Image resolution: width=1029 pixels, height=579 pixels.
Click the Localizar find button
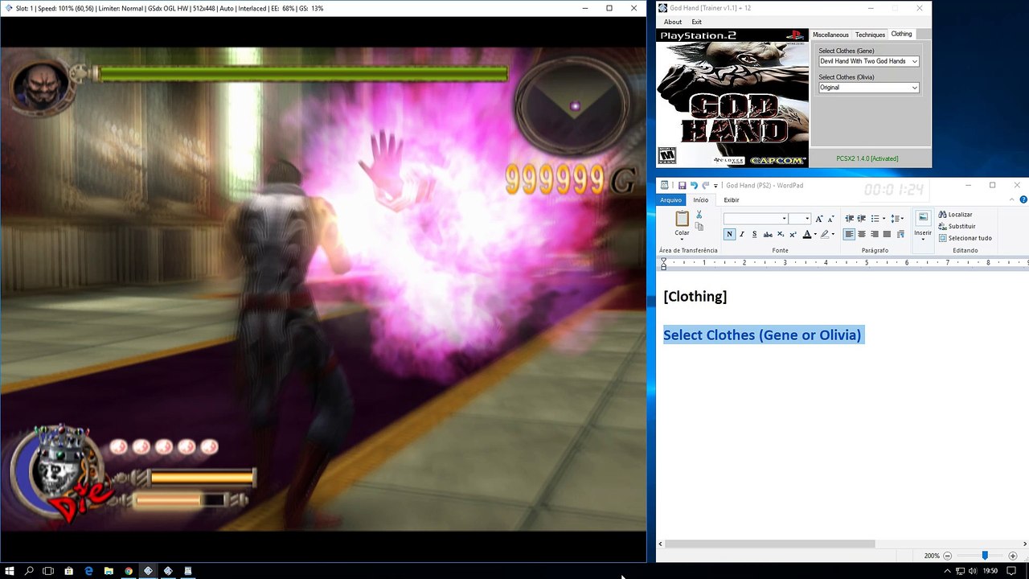[955, 215]
